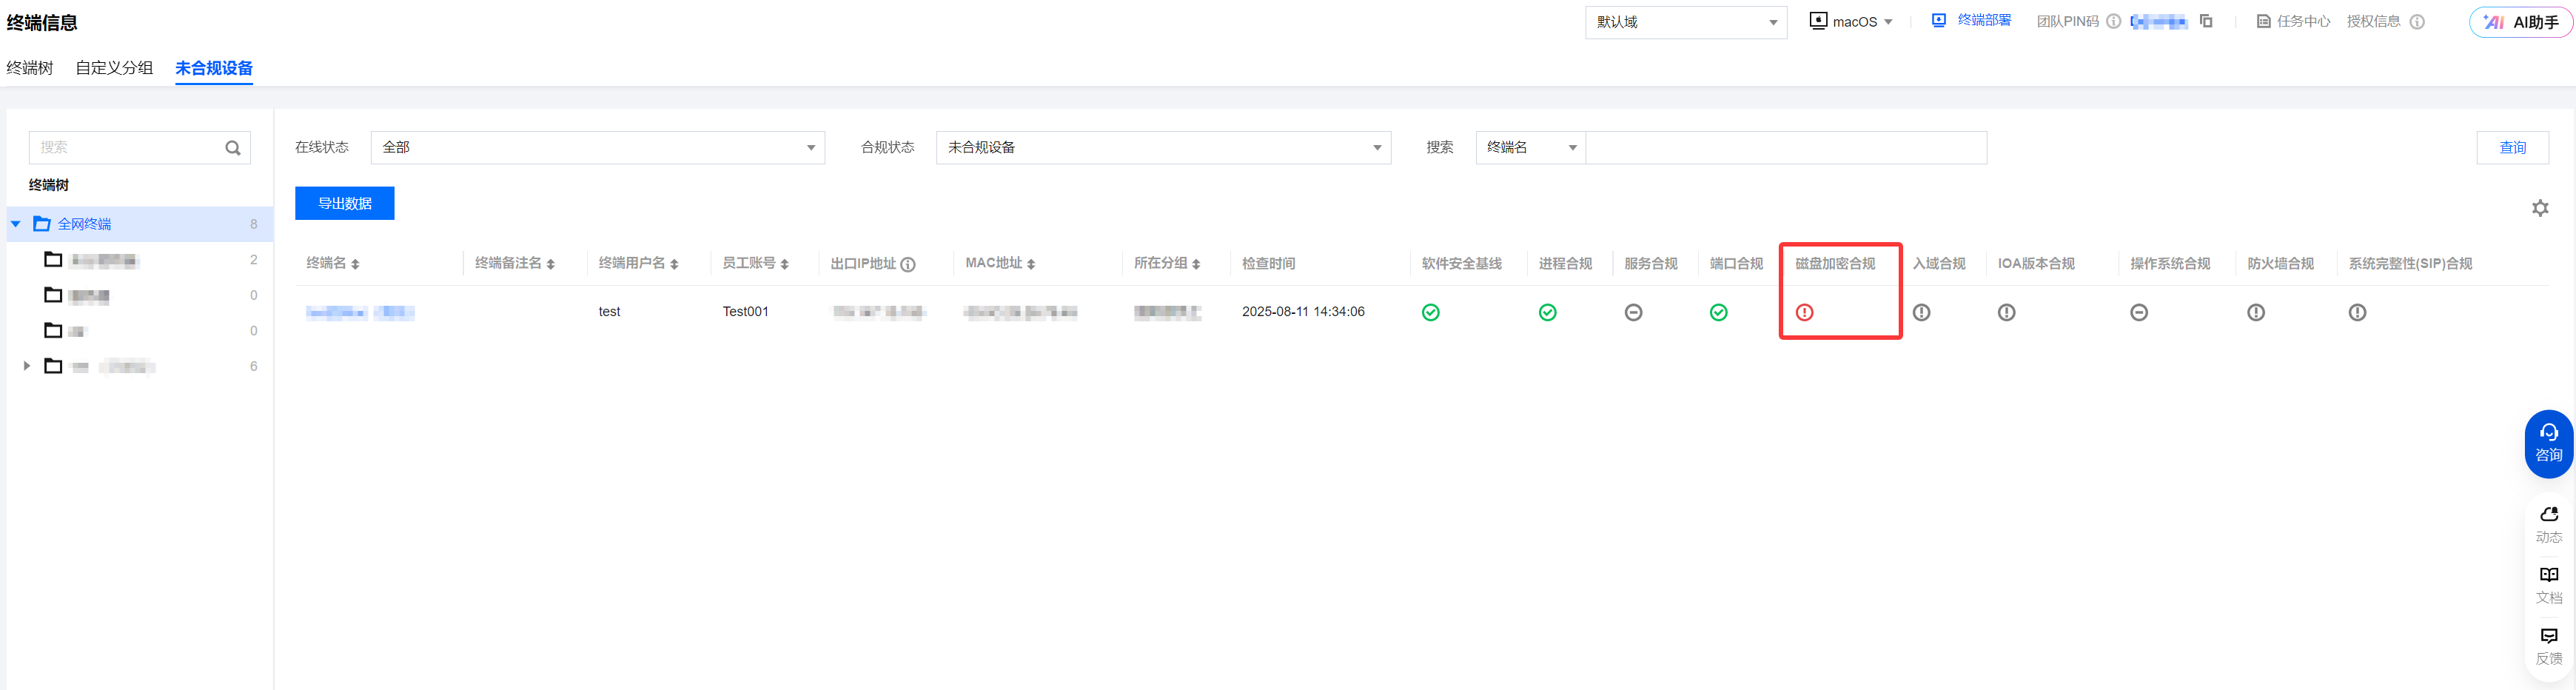
Task: Click the green check under 软件安全基线
Action: [x=1431, y=313]
